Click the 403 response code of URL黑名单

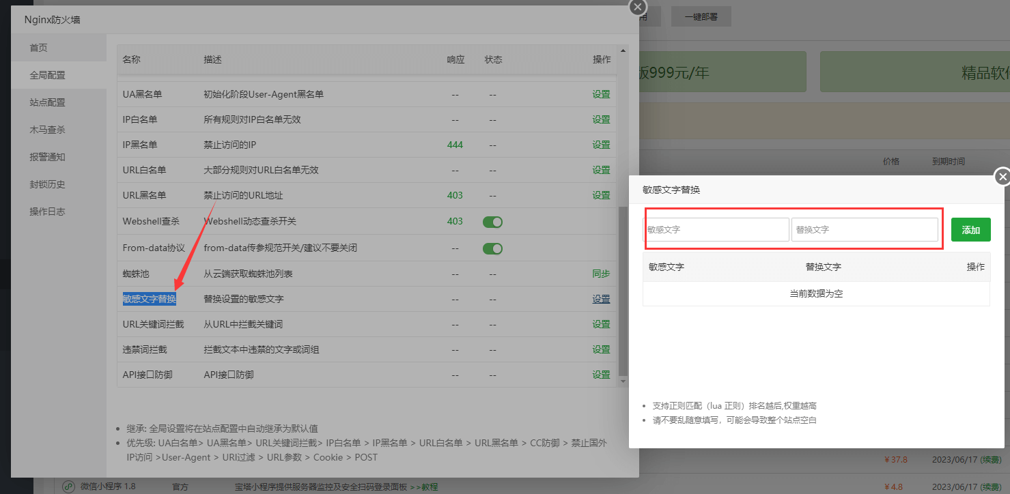click(x=455, y=195)
